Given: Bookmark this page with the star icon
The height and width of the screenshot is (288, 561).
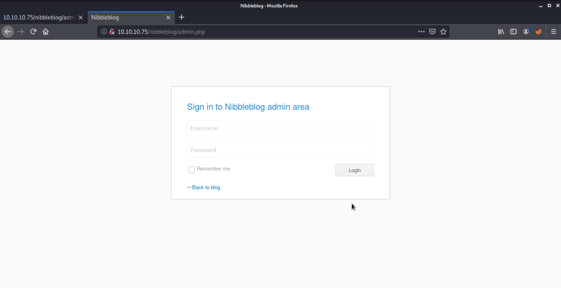Looking at the screenshot, I should 443,32.
